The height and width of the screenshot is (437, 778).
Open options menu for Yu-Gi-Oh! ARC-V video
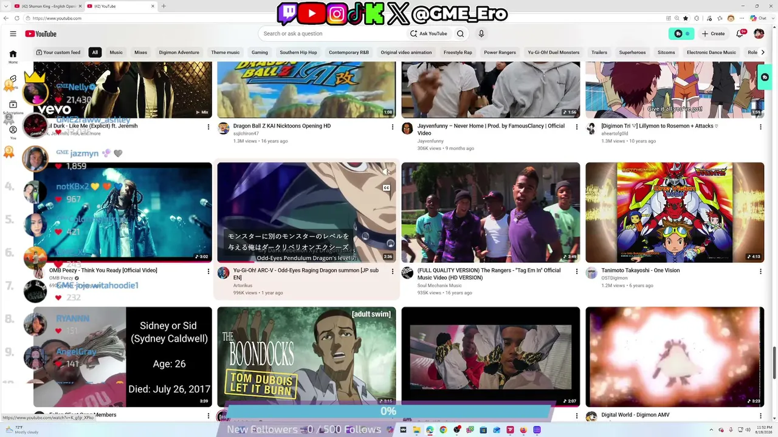click(x=392, y=271)
